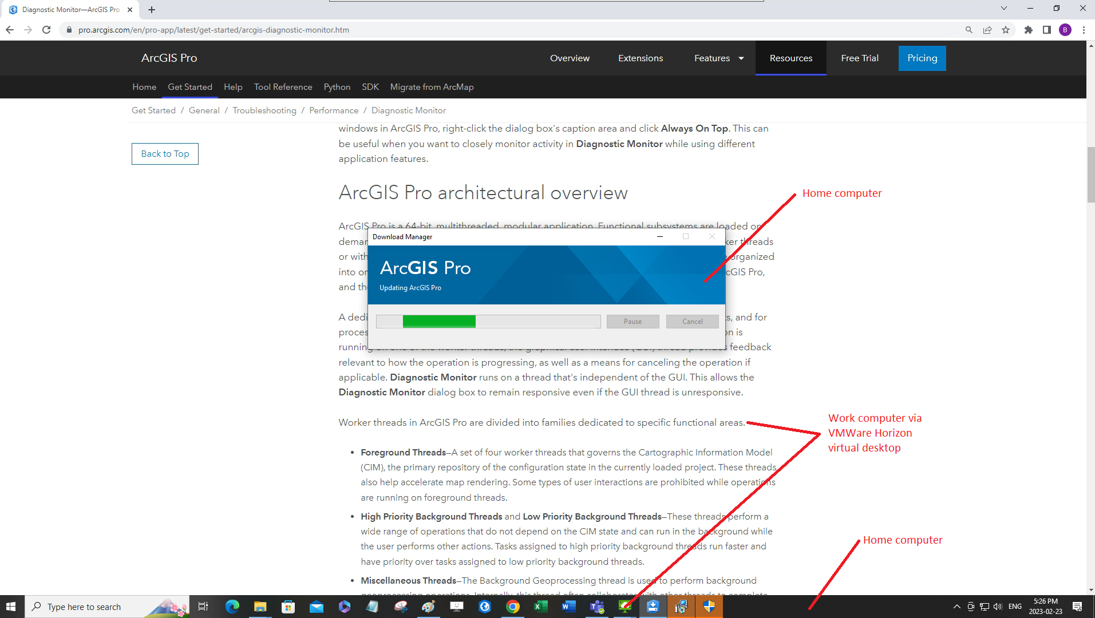Open the tab search dropdown arrow

click(x=1003, y=9)
